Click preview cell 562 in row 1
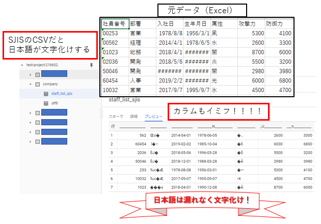The width and height of the screenshot is (321, 224). point(143,135)
